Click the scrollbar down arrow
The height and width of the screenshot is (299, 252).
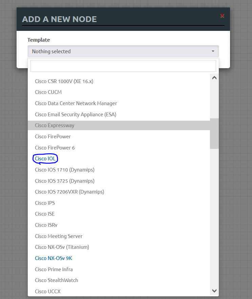coord(214,291)
